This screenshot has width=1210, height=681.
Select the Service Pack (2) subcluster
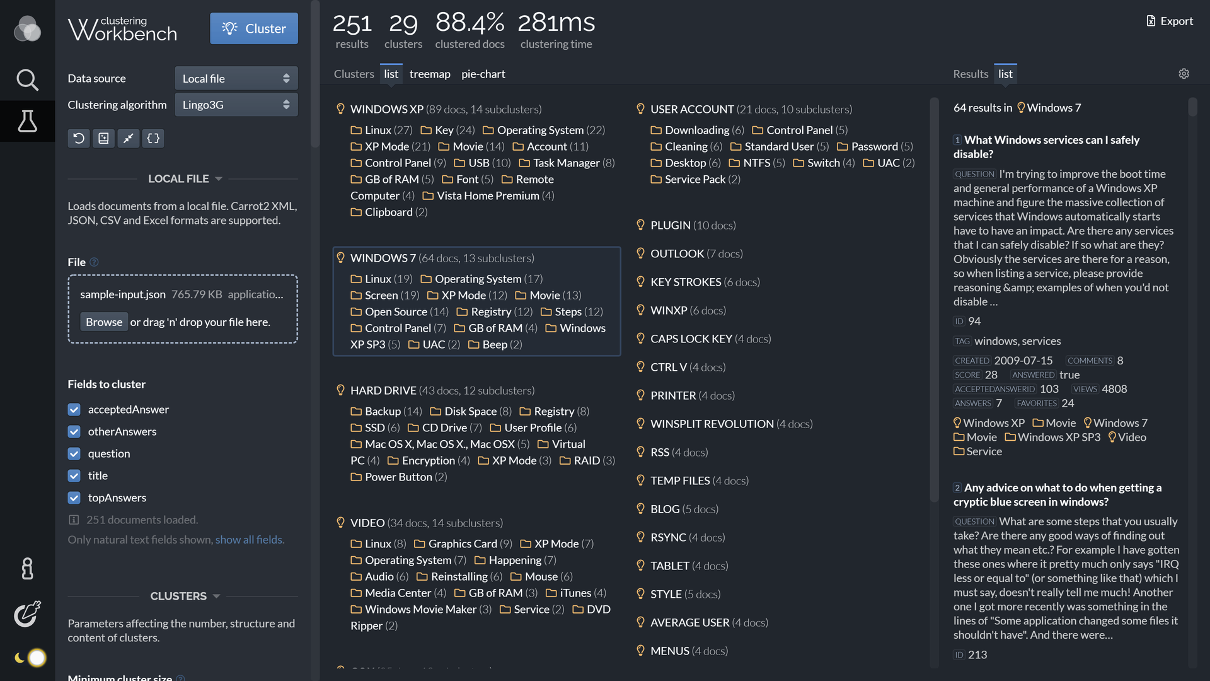click(x=695, y=179)
